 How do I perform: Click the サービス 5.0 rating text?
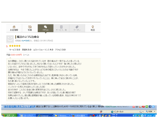pyautogui.click(x=15, y=50)
